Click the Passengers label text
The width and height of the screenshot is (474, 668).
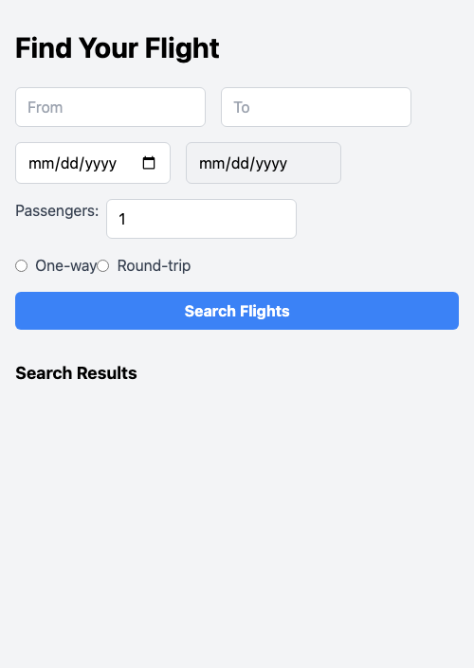[x=57, y=211]
